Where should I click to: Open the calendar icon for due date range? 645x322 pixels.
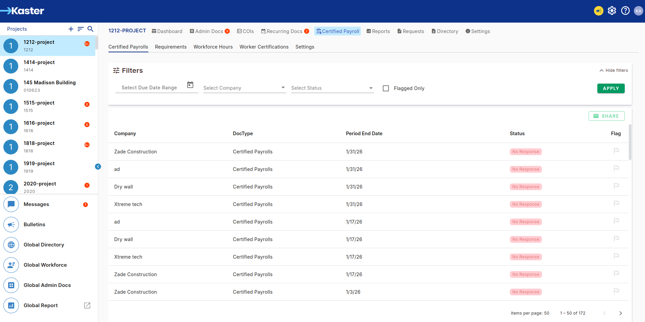point(190,85)
